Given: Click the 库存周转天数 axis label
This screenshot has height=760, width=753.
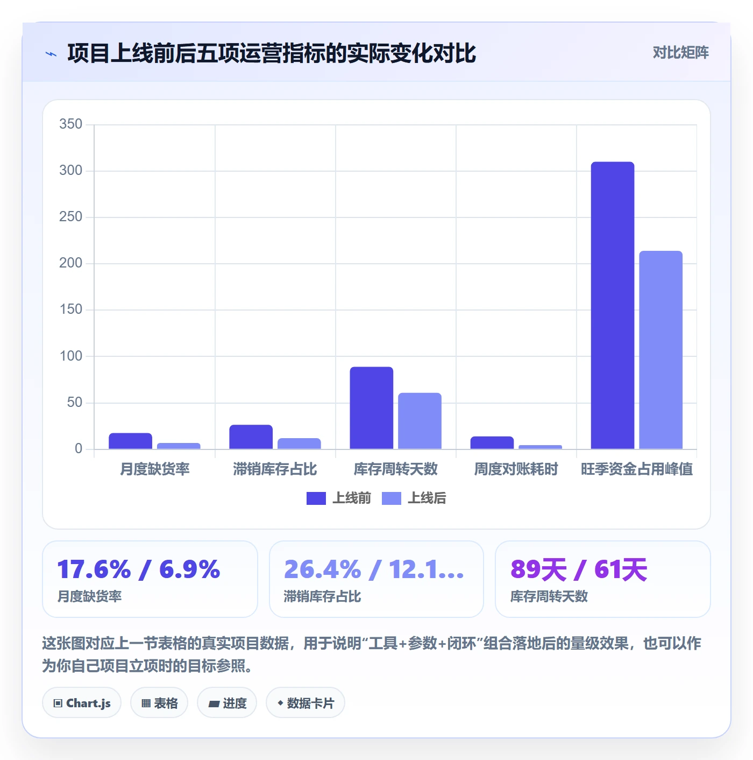Looking at the screenshot, I should point(396,469).
